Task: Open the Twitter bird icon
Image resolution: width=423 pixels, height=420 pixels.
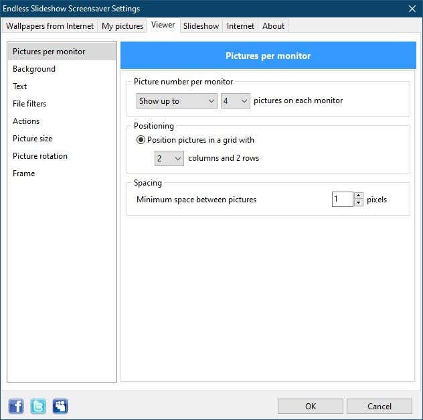Action: 37,406
